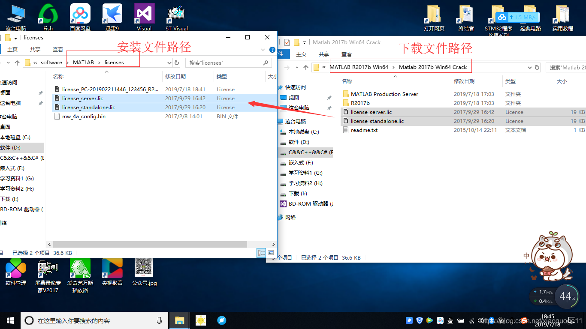Open 查看 tab in Crack window
This screenshot has height=329, width=586.
coord(347,54)
